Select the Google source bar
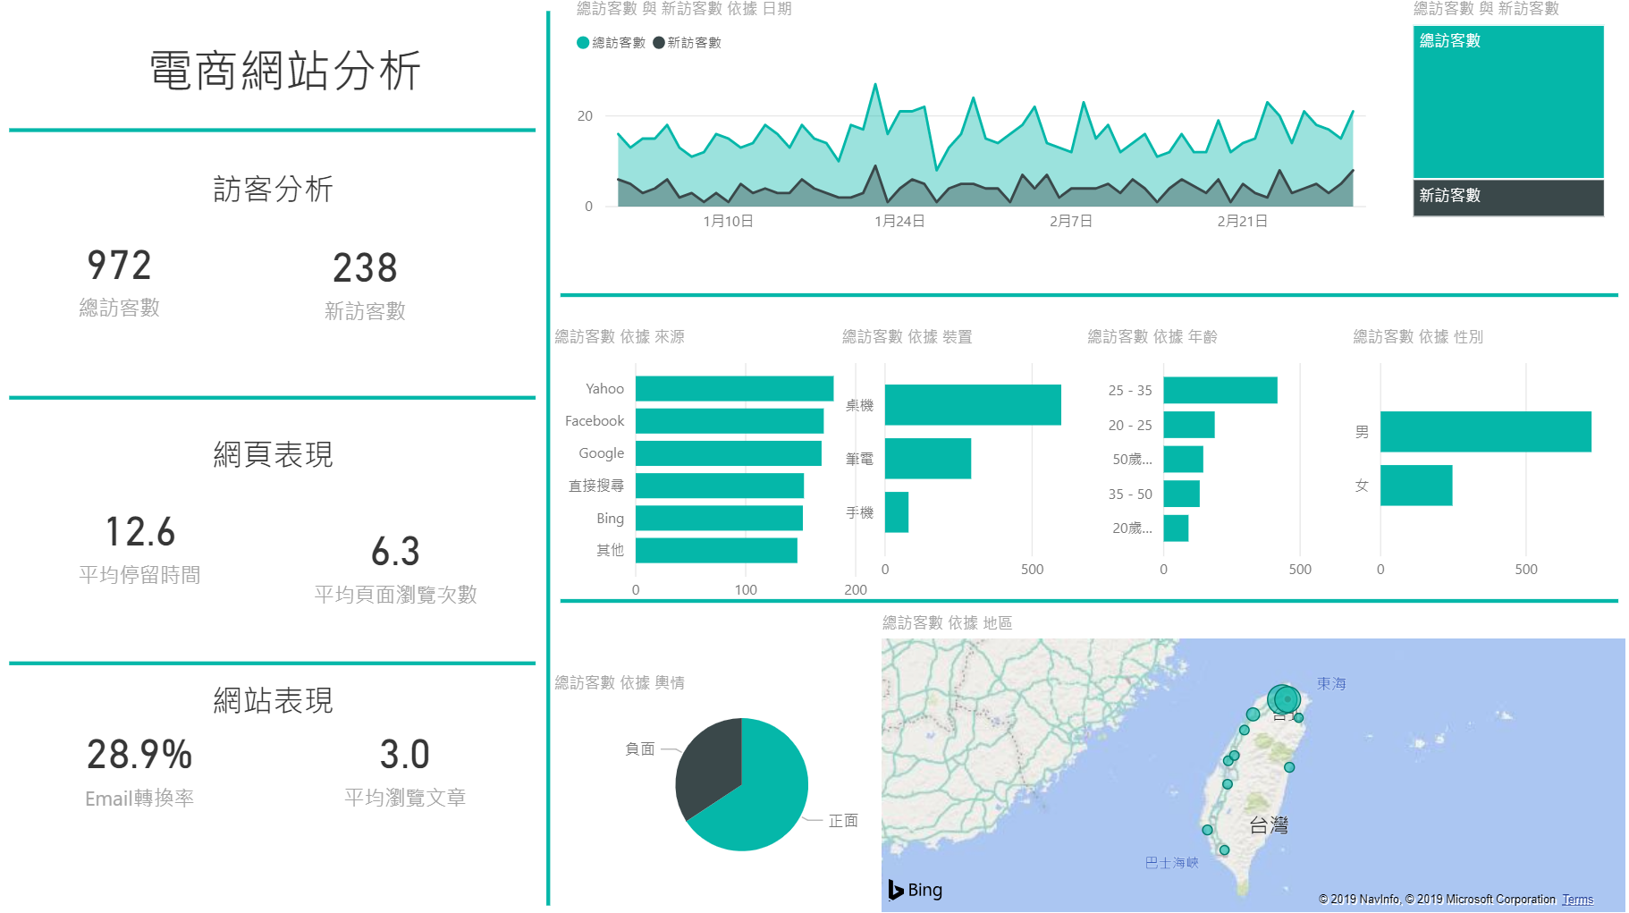The width and height of the screenshot is (1629, 913). coord(728,453)
